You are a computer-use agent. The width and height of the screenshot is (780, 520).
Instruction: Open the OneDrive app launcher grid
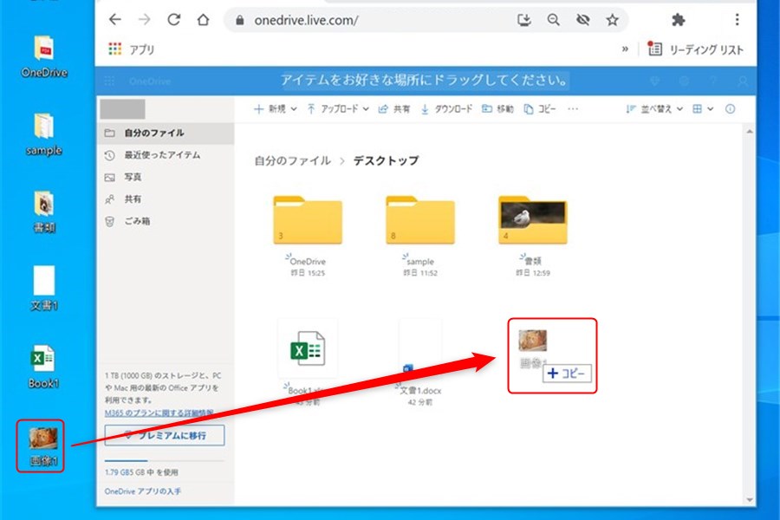(x=109, y=81)
